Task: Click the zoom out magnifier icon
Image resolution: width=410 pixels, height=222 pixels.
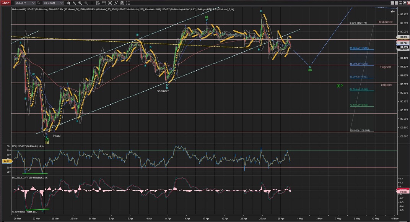Action: click(x=86, y=3)
